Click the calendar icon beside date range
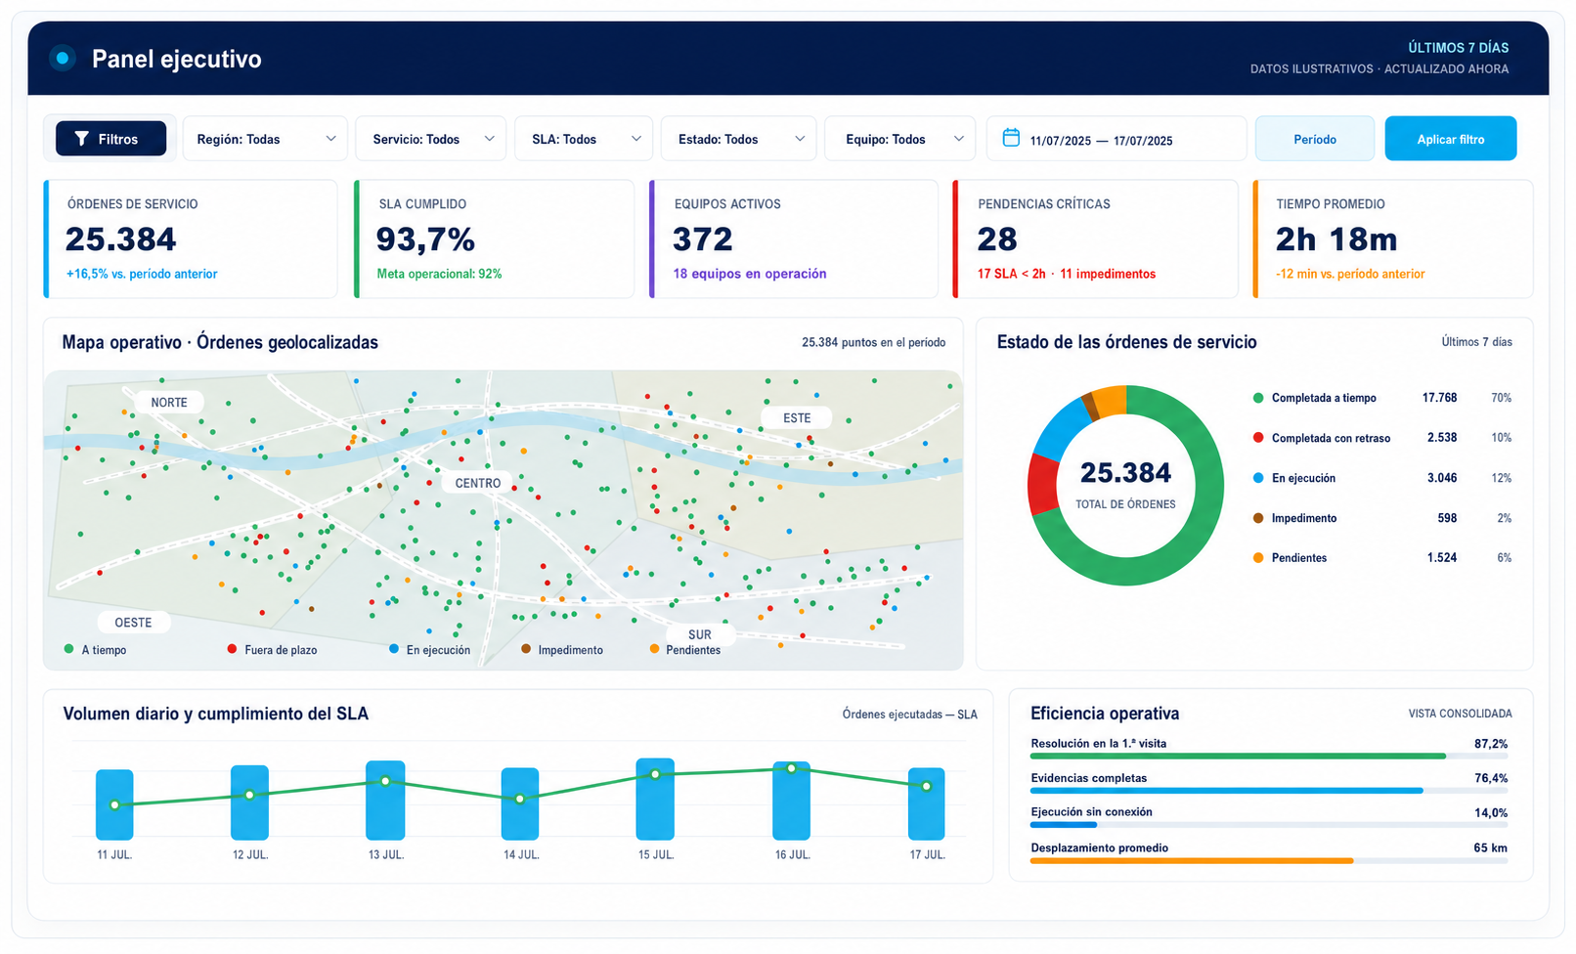Image resolution: width=1576 pixels, height=954 pixels. (x=1012, y=138)
